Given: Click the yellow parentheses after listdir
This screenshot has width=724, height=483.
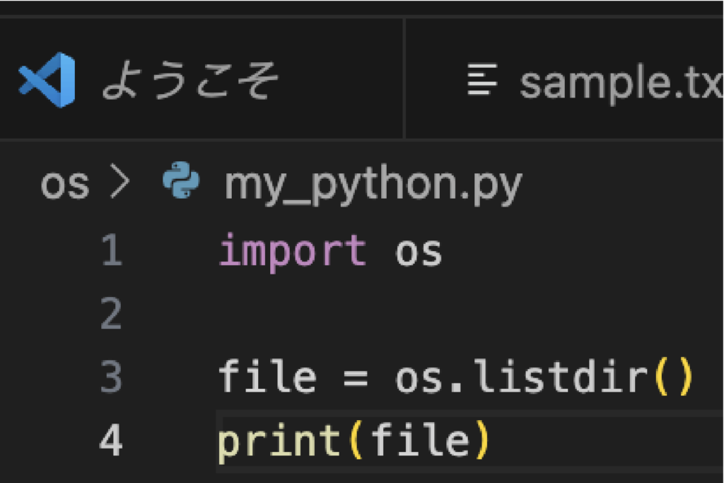Looking at the screenshot, I should click(673, 378).
